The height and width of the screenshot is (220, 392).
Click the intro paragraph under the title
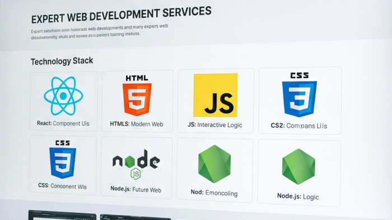(100, 32)
